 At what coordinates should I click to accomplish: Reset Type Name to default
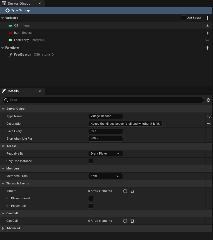(x=209, y=116)
